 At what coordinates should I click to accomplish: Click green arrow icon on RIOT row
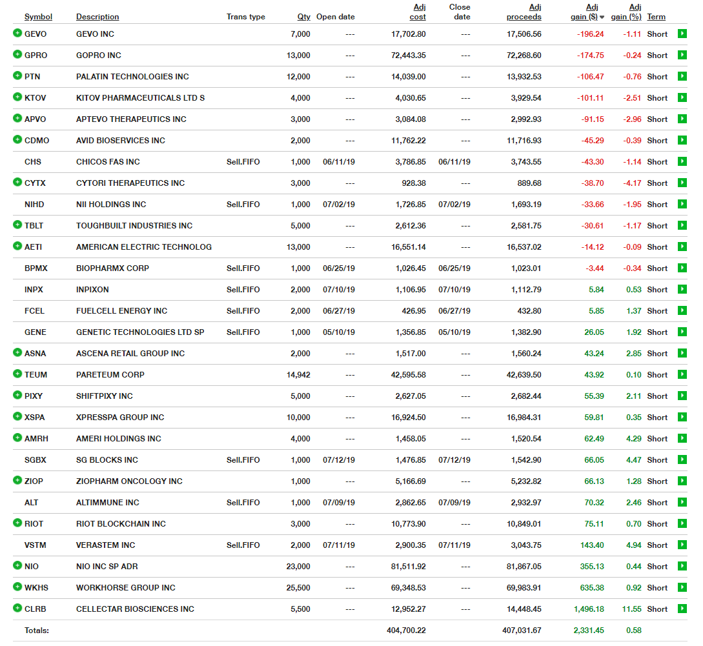682,523
